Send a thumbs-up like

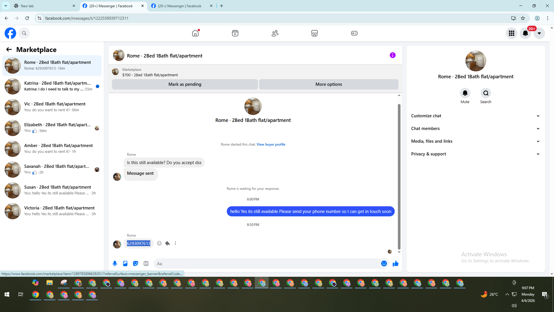(x=396, y=263)
